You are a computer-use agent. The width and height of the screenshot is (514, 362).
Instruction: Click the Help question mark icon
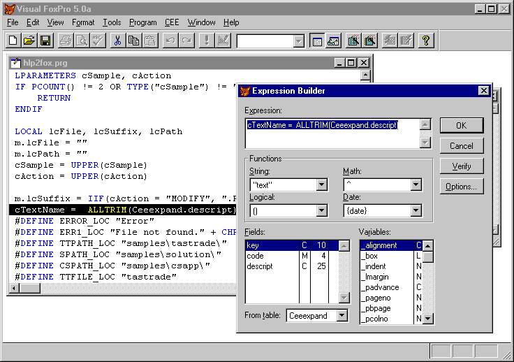click(427, 41)
